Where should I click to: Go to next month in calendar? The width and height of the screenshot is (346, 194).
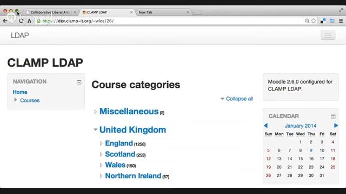[336, 126]
